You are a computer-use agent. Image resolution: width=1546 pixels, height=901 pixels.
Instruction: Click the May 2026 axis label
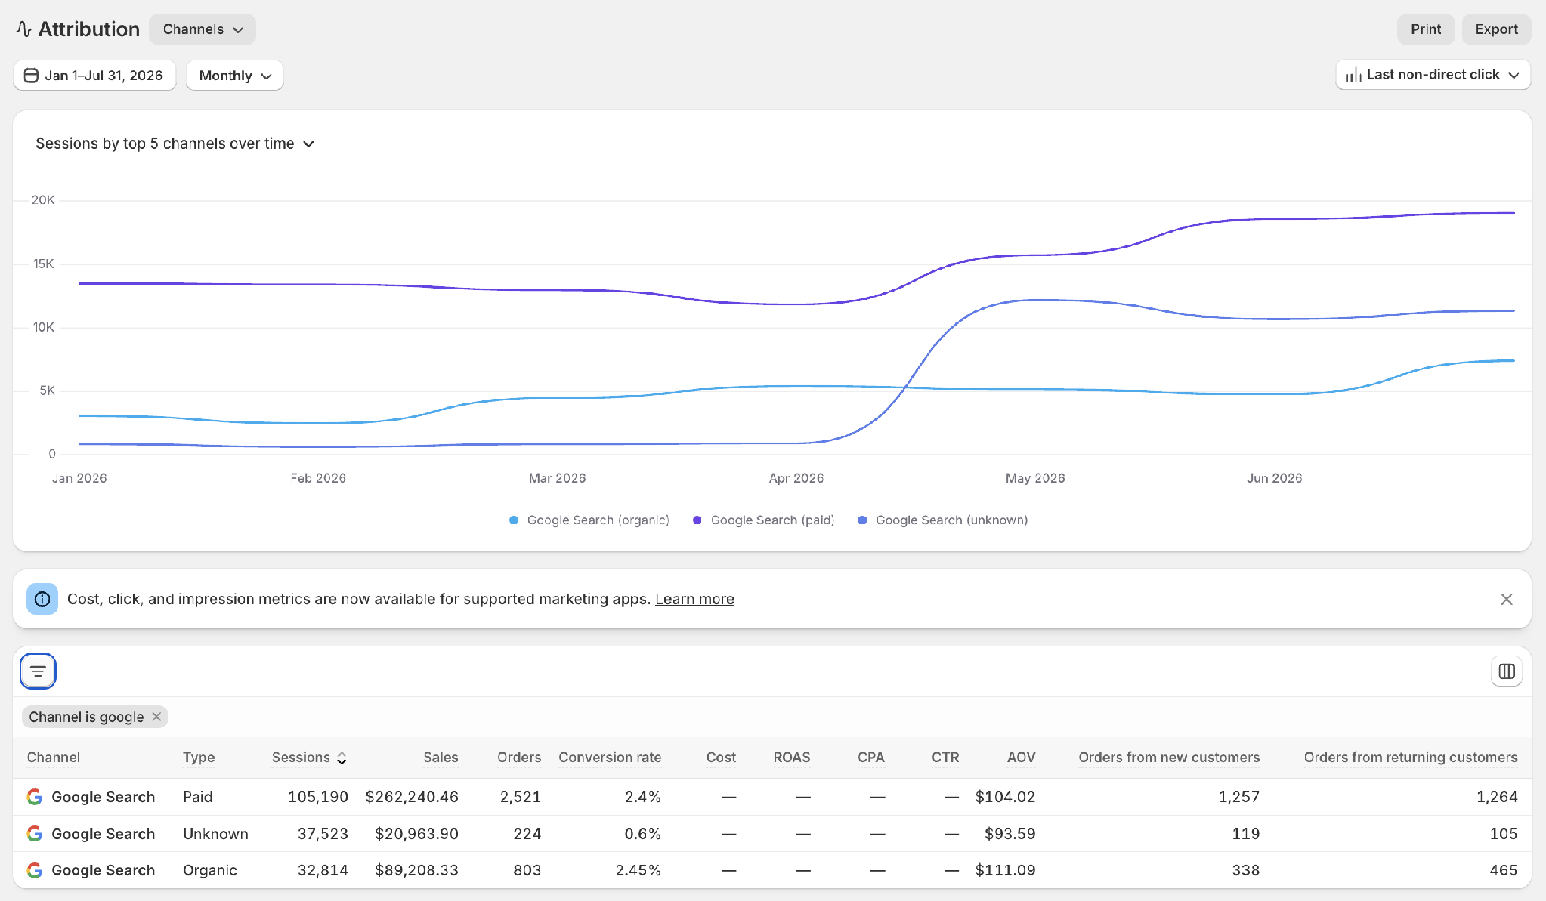[1034, 478]
